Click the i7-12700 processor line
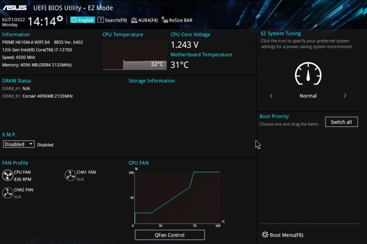This screenshot has height=244, width=367. 37,50
